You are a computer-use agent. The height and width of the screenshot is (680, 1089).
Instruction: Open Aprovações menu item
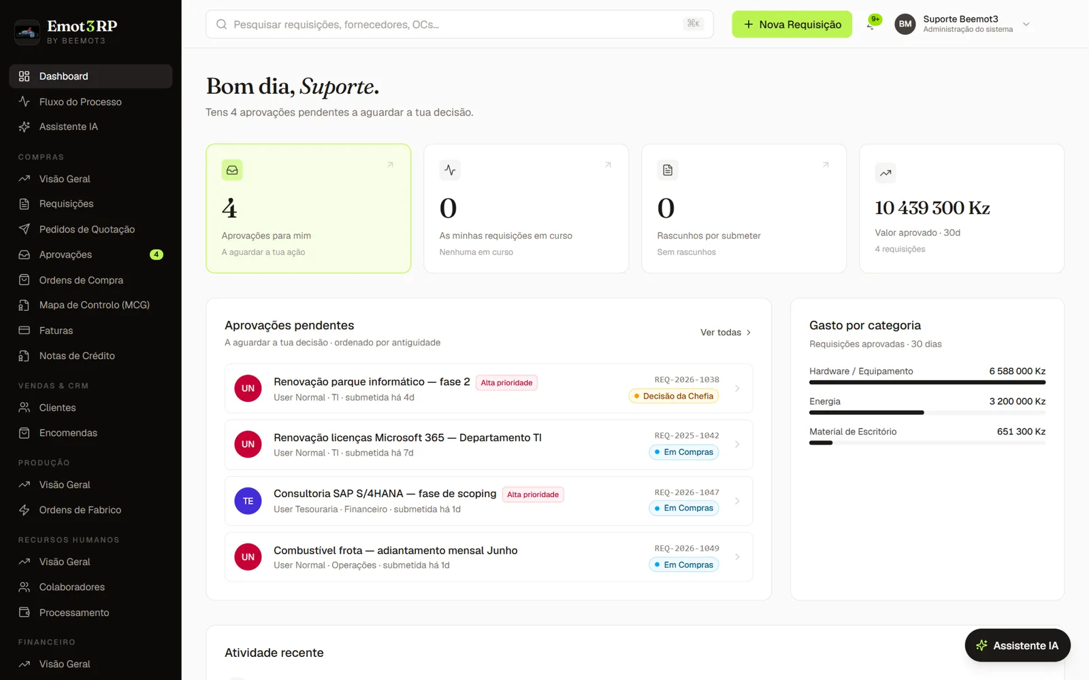91,255
